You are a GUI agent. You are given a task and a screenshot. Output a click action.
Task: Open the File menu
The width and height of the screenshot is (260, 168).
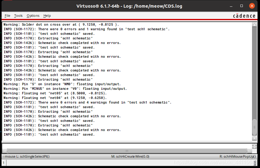coord(7,16)
